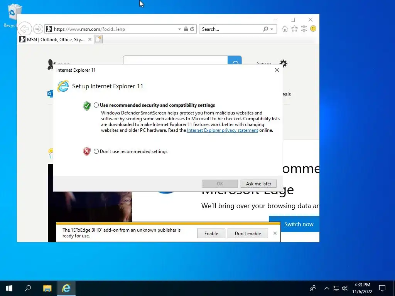Open taskbar search magnifier
Image resolution: width=395 pixels, height=296 pixels.
pos(28,288)
